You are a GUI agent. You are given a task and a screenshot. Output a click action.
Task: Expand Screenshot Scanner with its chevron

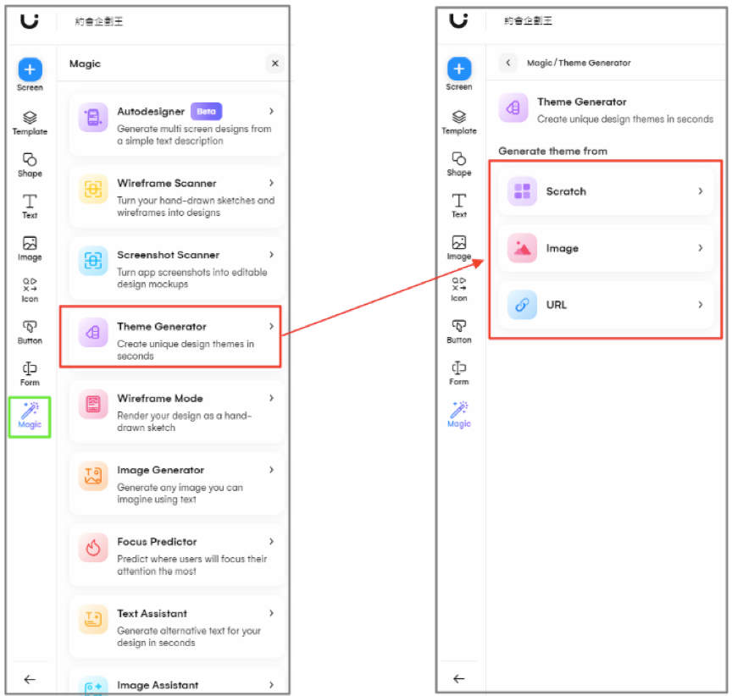point(271,255)
